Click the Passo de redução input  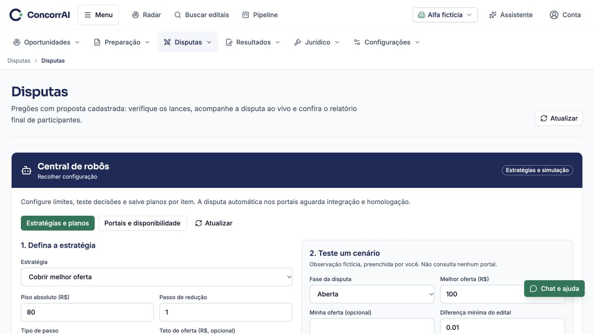coord(226,312)
